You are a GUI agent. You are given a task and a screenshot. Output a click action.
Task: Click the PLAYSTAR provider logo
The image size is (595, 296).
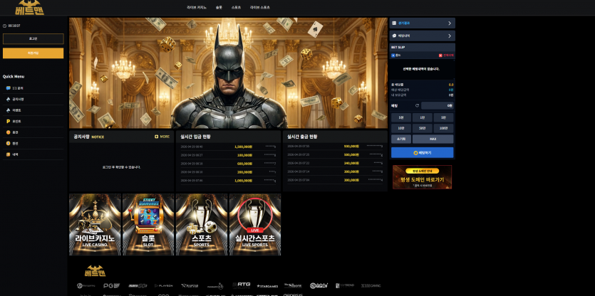pyautogui.click(x=190, y=286)
